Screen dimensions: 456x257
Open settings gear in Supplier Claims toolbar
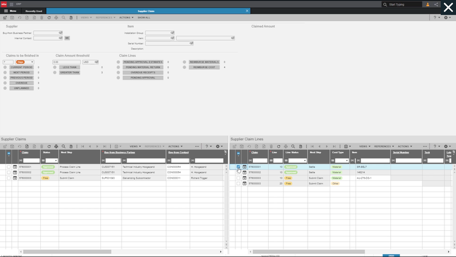tap(218, 146)
